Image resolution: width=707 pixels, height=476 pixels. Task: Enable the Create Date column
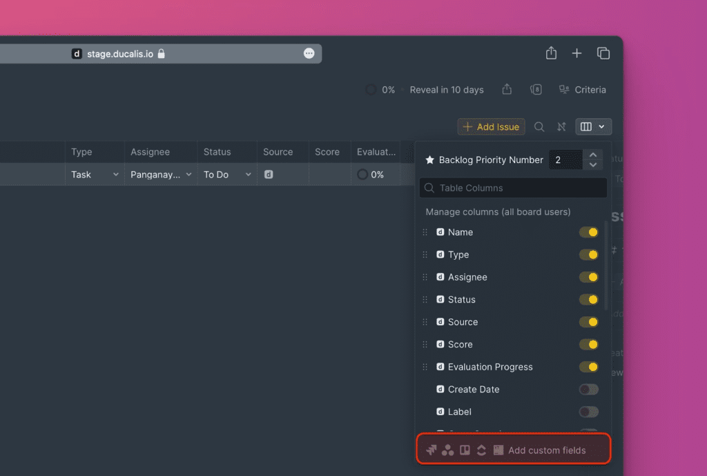tap(588, 389)
